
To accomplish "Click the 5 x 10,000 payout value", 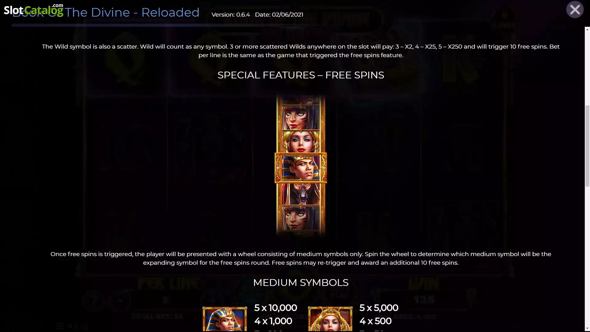I will click(x=276, y=308).
